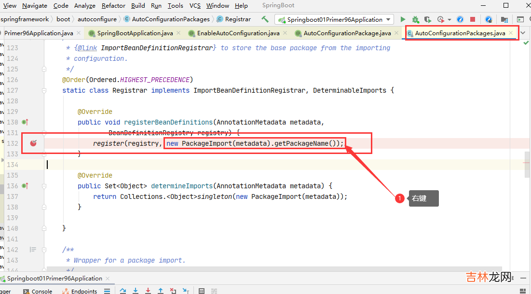Open the Evaluate Expression calculator
531x294 pixels.
click(x=202, y=291)
